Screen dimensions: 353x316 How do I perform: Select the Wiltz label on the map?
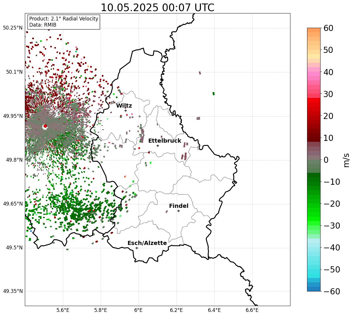[124, 106]
